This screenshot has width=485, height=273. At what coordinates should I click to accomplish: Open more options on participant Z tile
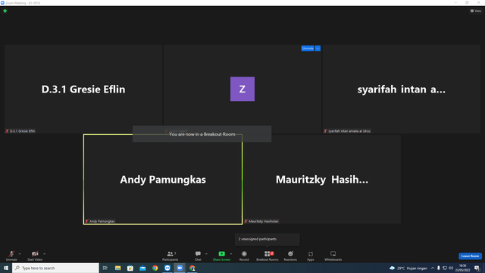[318, 49]
